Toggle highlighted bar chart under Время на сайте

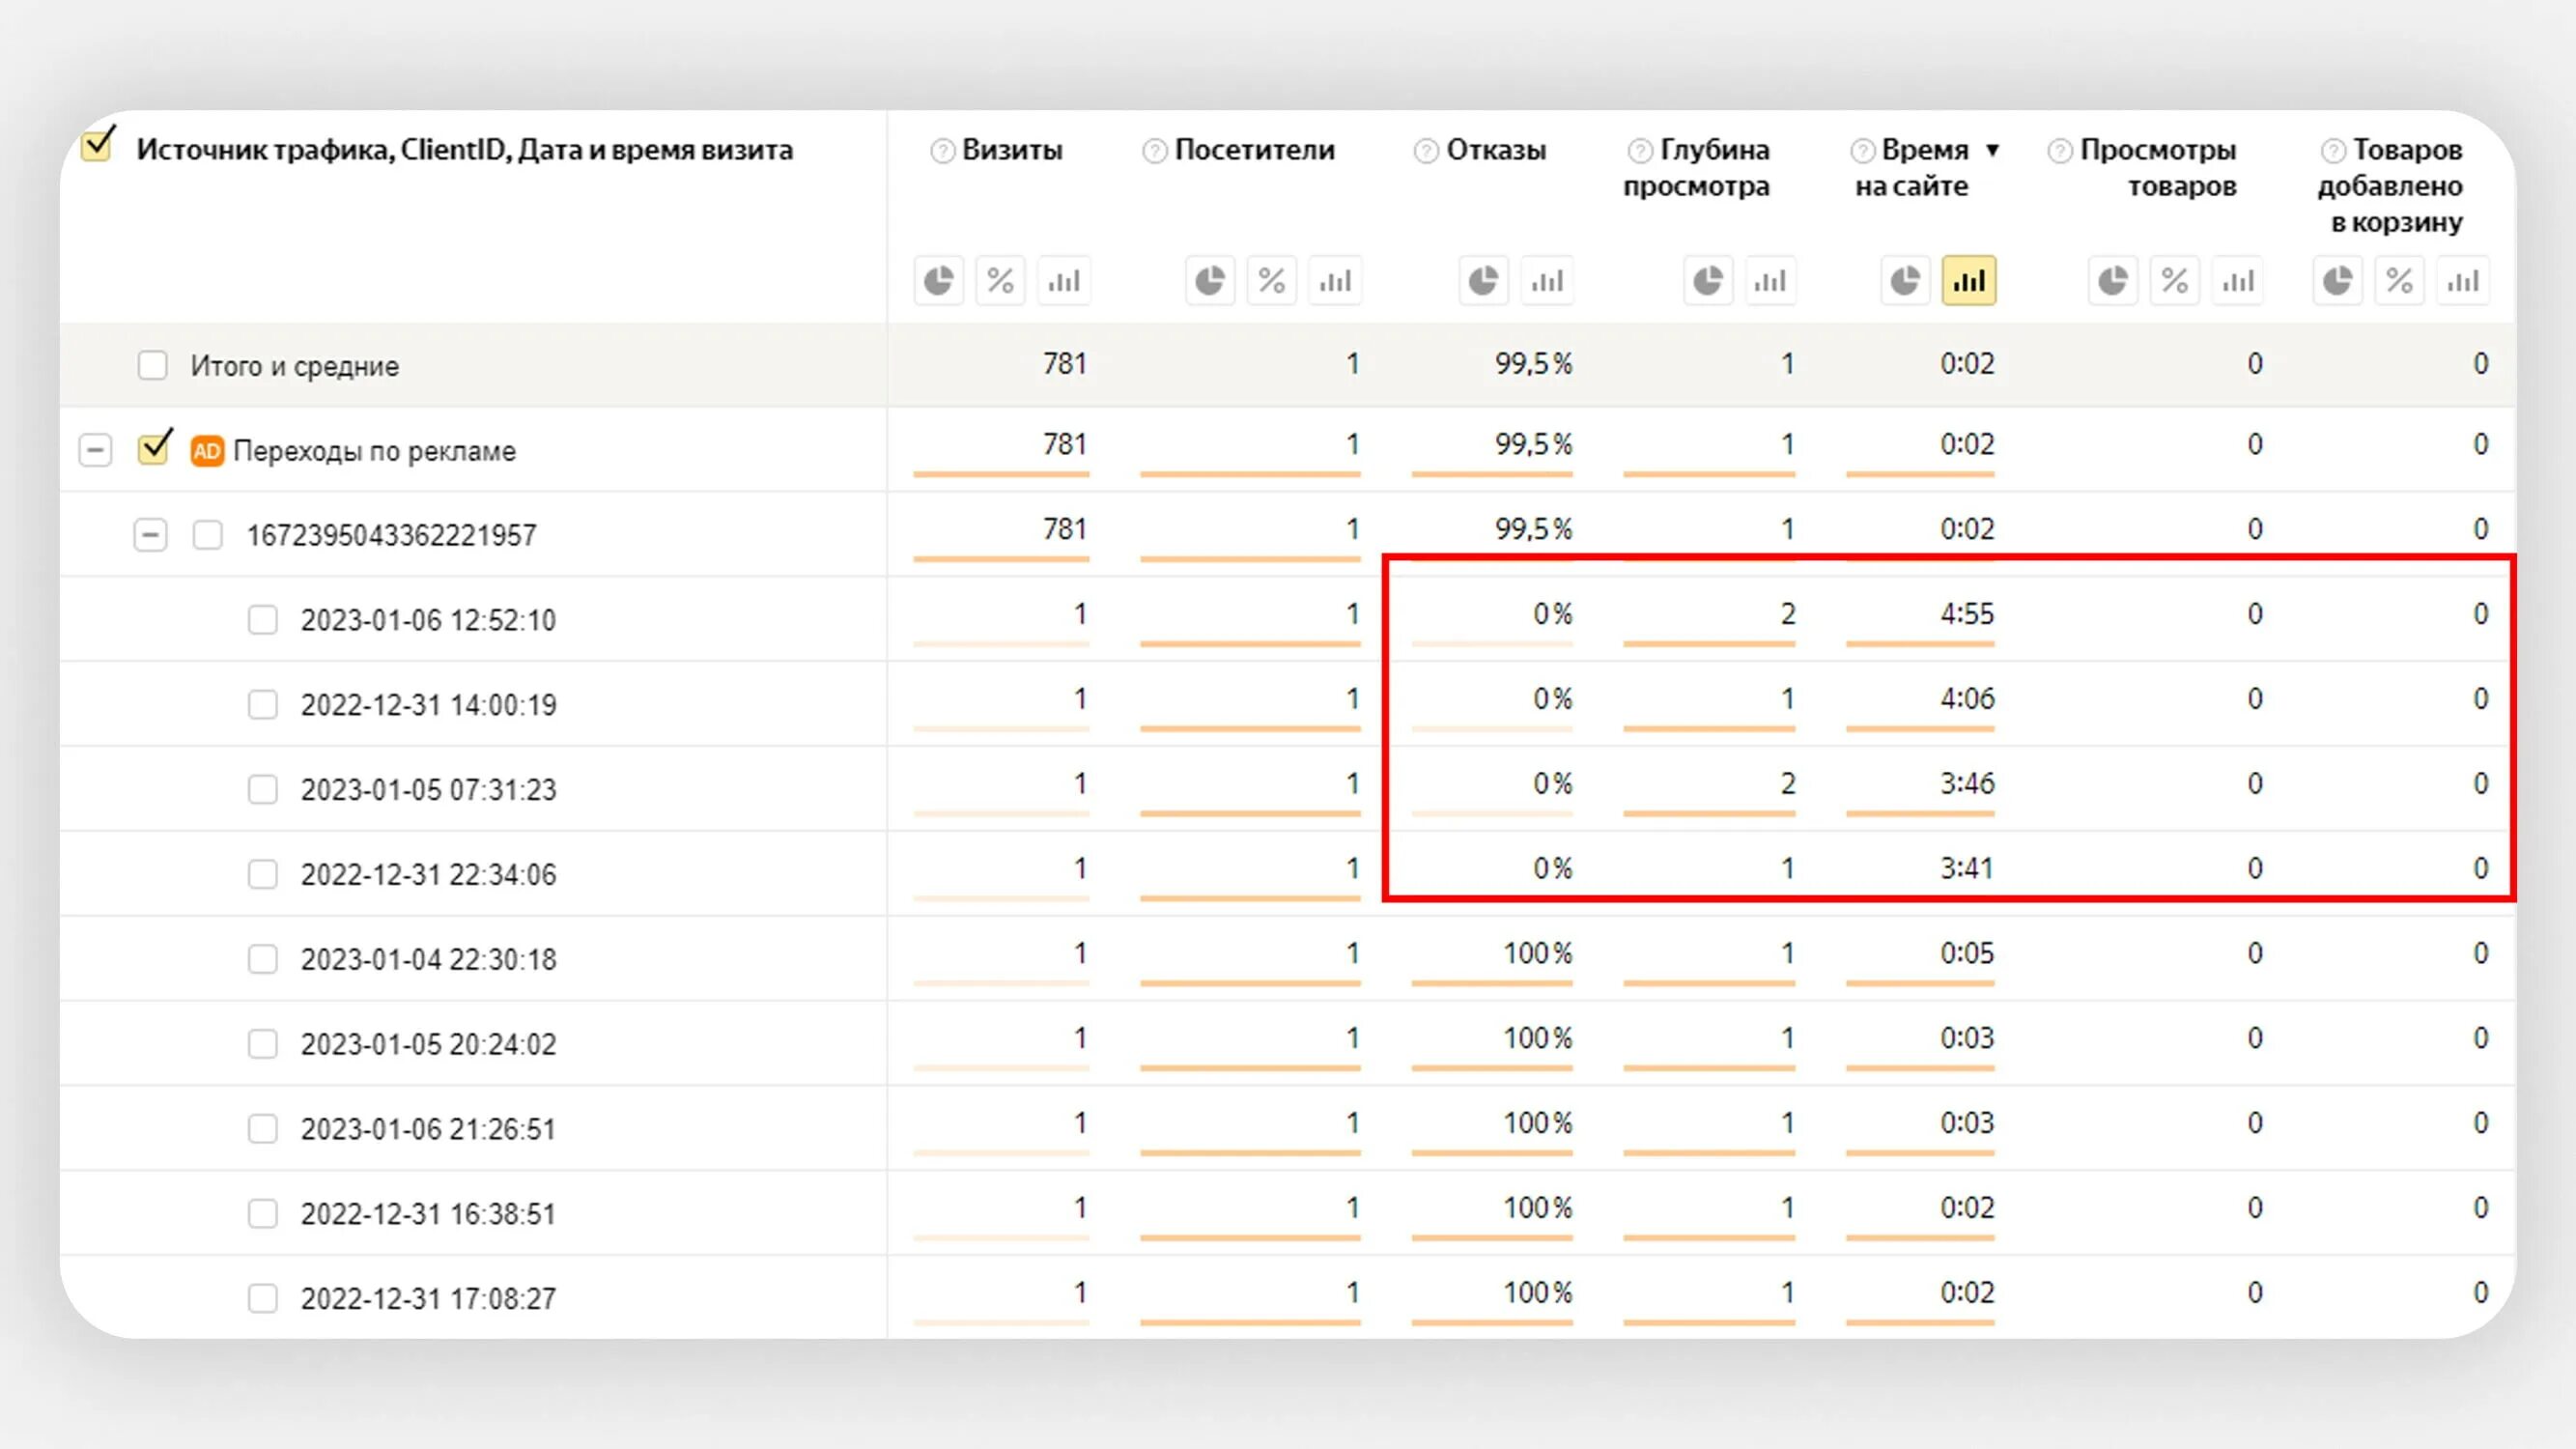[x=1969, y=281]
